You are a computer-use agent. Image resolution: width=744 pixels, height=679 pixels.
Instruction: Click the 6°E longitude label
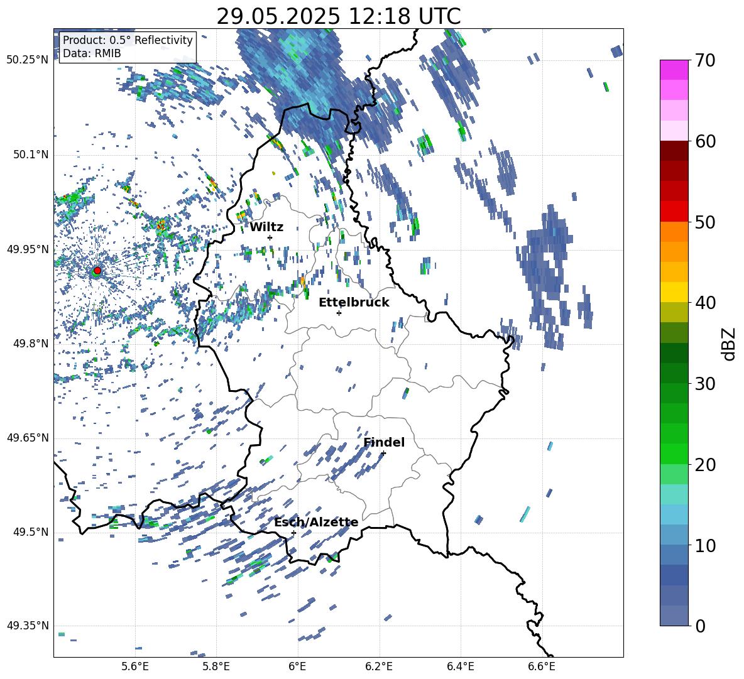click(x=297, y=666)
